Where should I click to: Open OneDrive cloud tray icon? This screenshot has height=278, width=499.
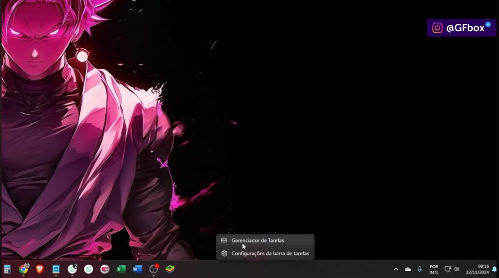tap(408, 269)
